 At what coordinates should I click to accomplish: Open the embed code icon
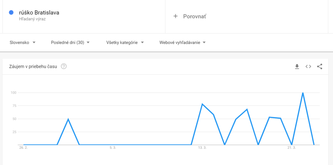(x=308, y=67)
